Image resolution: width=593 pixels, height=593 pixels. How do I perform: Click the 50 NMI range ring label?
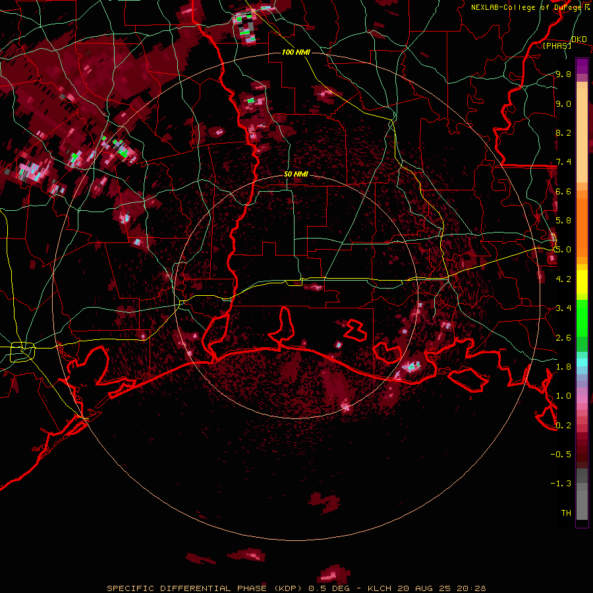(296, 175)
